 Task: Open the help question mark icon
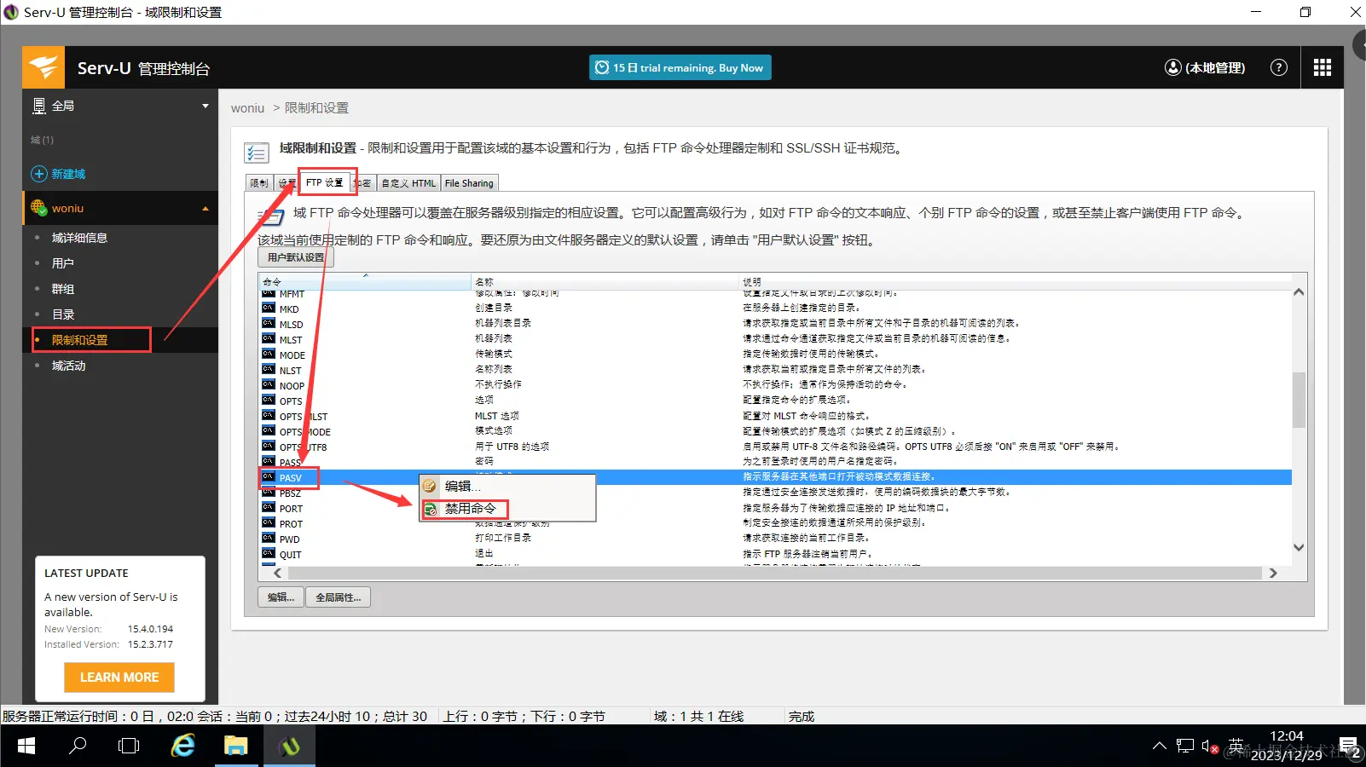click(x=1279, y=67)
